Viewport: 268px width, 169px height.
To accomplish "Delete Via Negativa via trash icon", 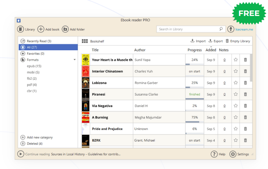I will pyautogui.click(x=245, y=106).
